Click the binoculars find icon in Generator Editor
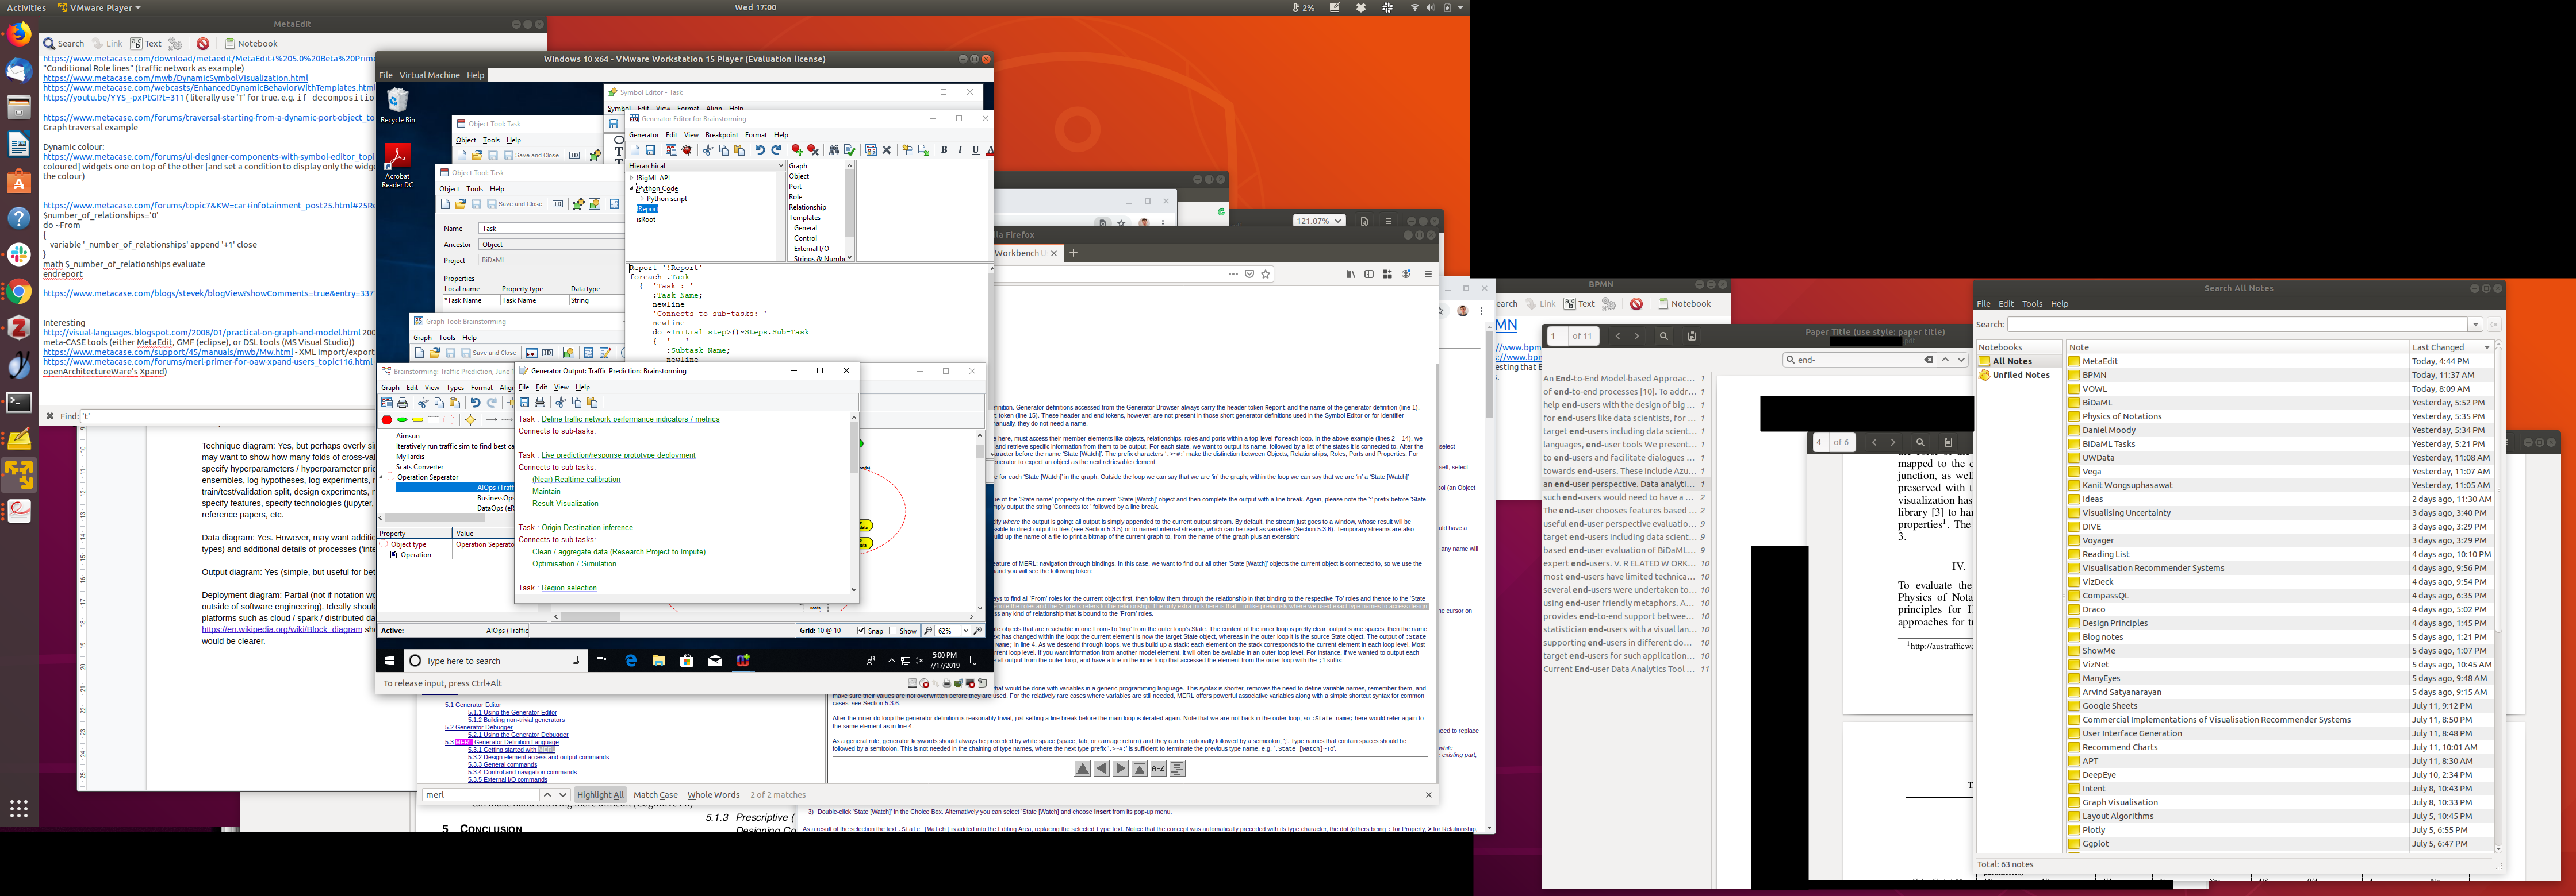Viewport: 2576px width, 896px height. pos(834,151)
